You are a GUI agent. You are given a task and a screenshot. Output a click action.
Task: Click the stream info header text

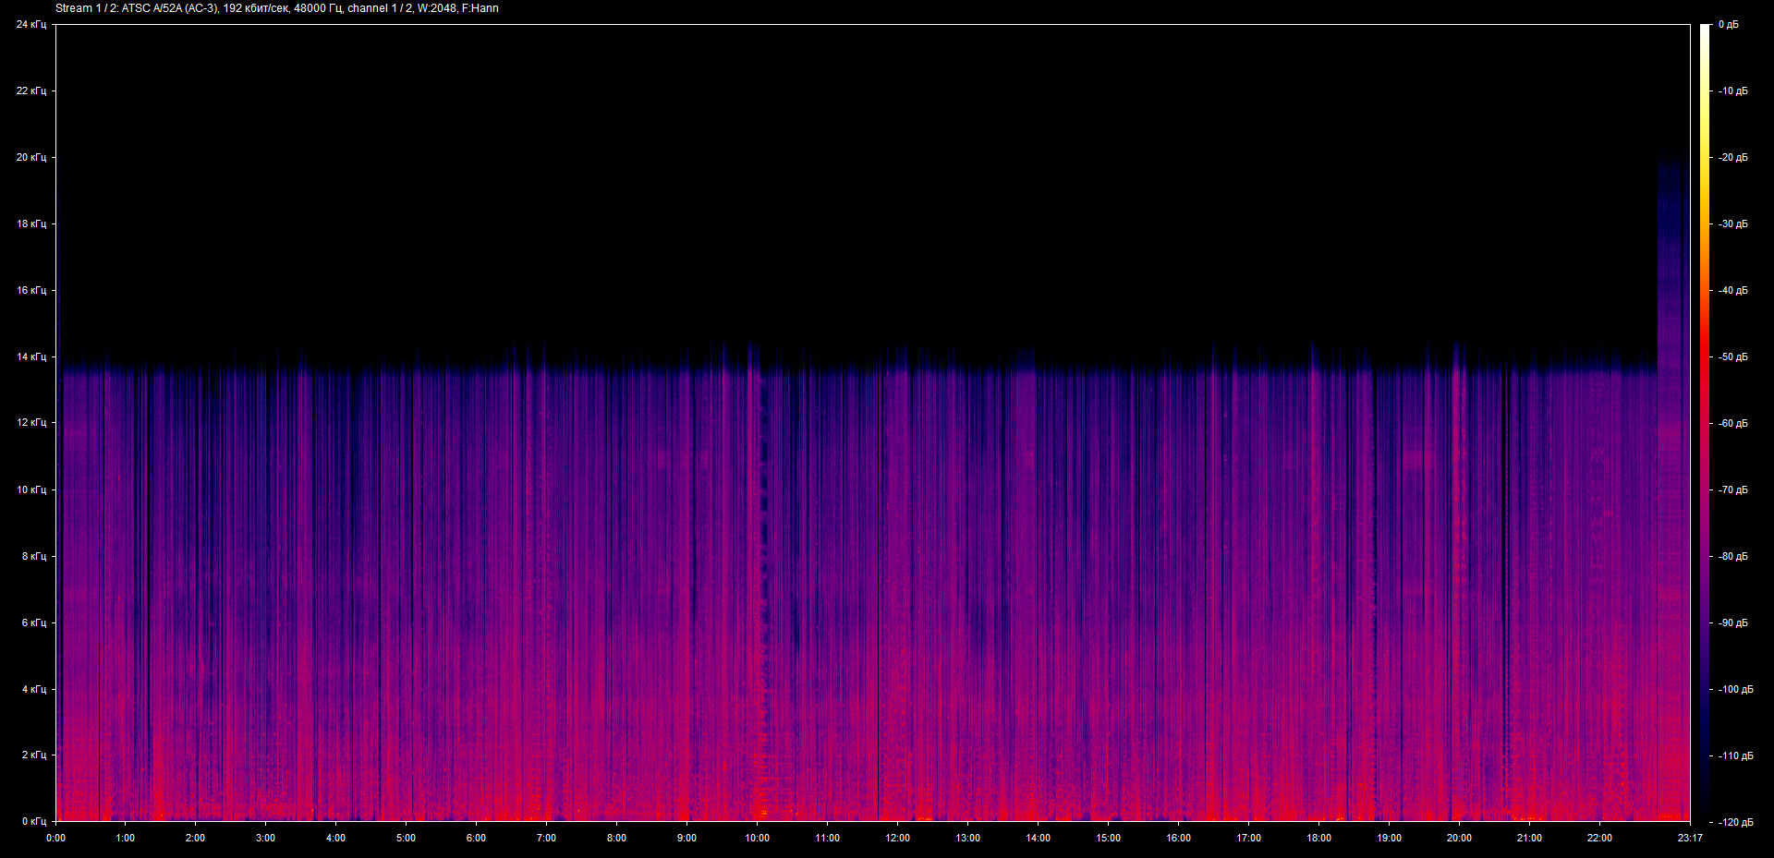[x=277, y=8]
